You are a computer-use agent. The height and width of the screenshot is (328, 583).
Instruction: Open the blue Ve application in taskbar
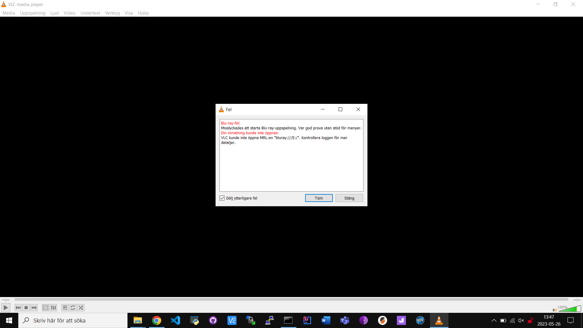tap(232, 320)
